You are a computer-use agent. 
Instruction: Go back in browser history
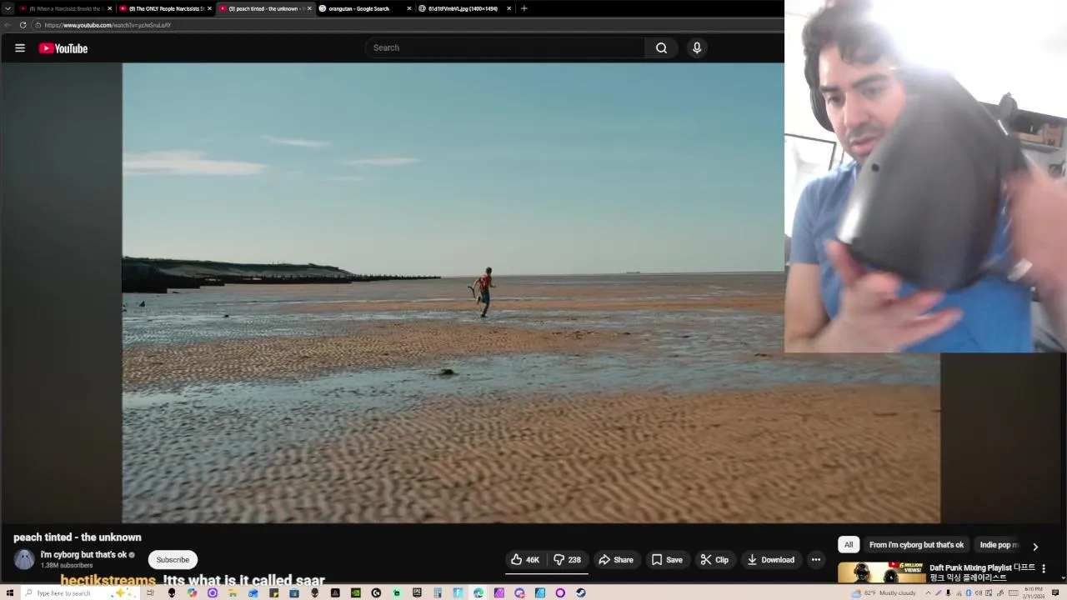click(x=8, y=25)
